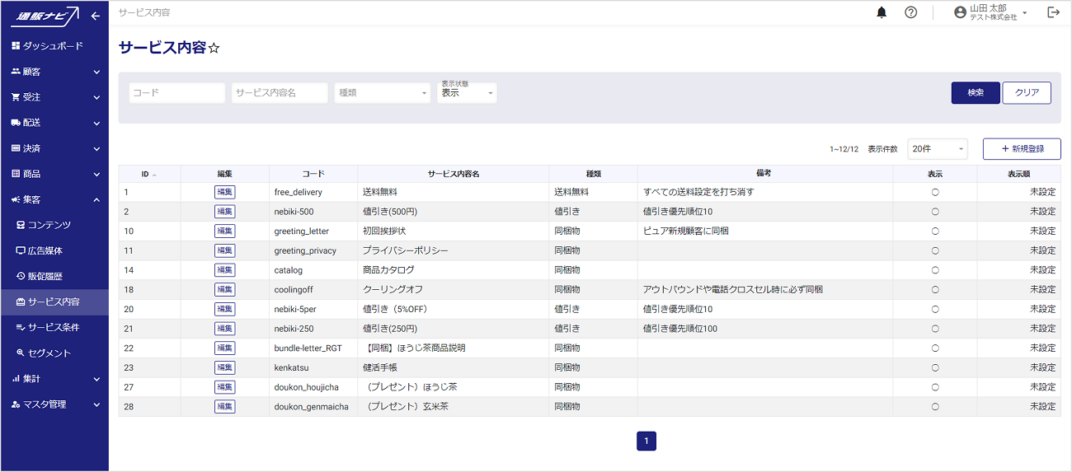Expand the 受注 sidebar menu
This screenshot has height=472, width=1072.
[x=54, y=97]
